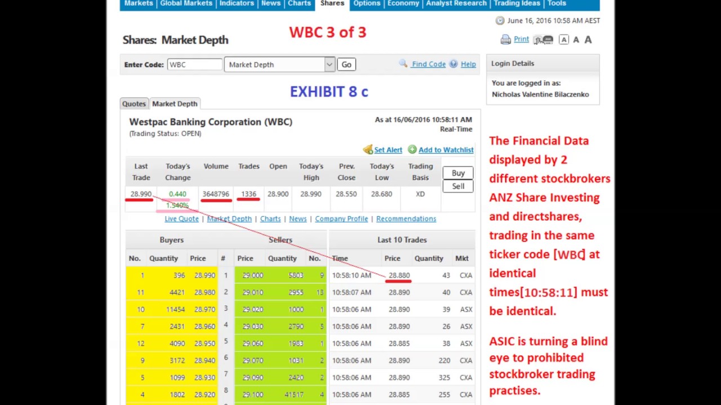721x405 pixels.
Task: Open the News link below quote
Action: click(x=298, y=219)
